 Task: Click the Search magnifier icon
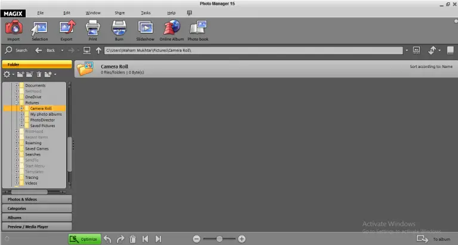(8, 50)
